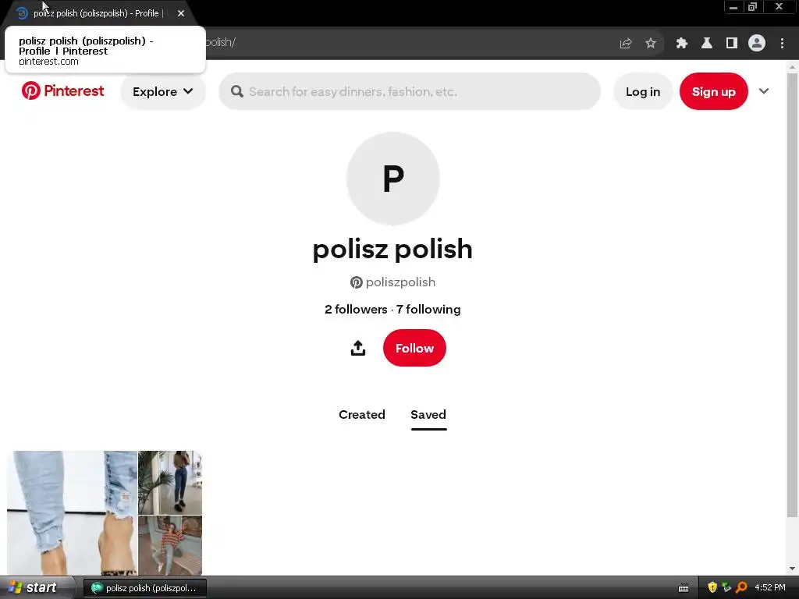The width and height of the screenshot is (799, 599).
Task: Toggle the browser side panel icon
Action: (732, 44)
